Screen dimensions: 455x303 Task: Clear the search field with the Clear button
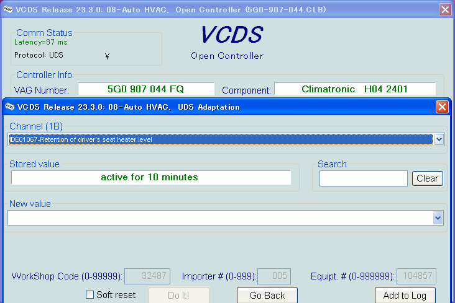click(x=428, y=178)
